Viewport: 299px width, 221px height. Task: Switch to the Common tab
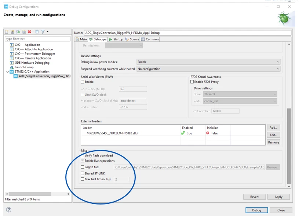click(x=150, y=39)
